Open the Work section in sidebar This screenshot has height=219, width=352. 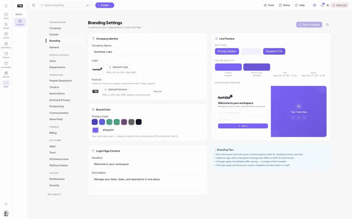[x=6, y=16]
